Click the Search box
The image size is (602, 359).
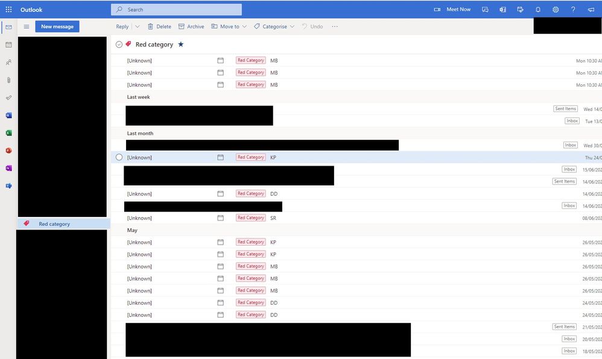click(176, 10)
